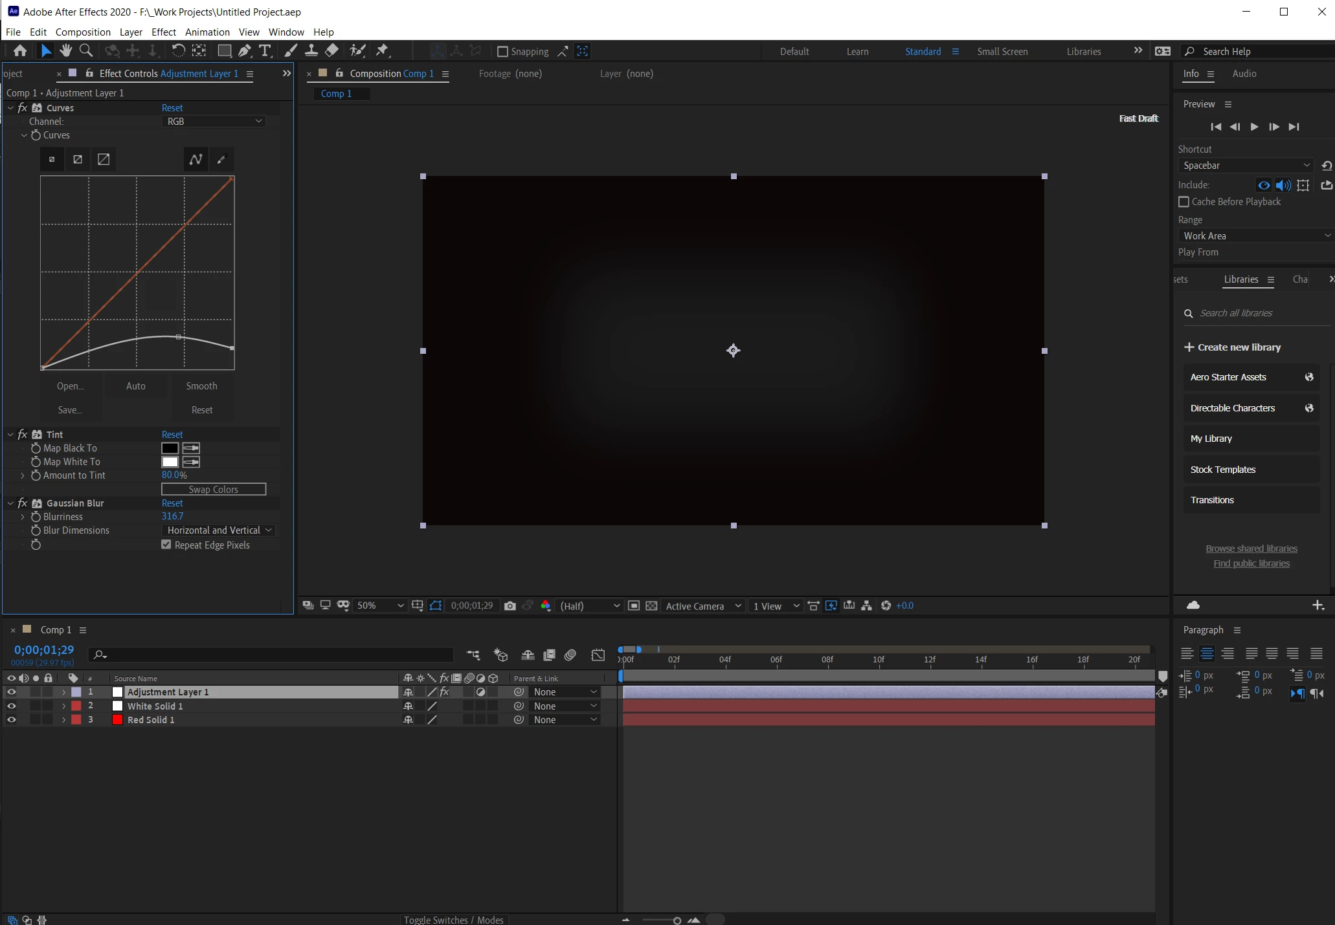Select the pencil curve drawing tool
This screenshot has height=925, width=1335.
(x=221, y=159)
